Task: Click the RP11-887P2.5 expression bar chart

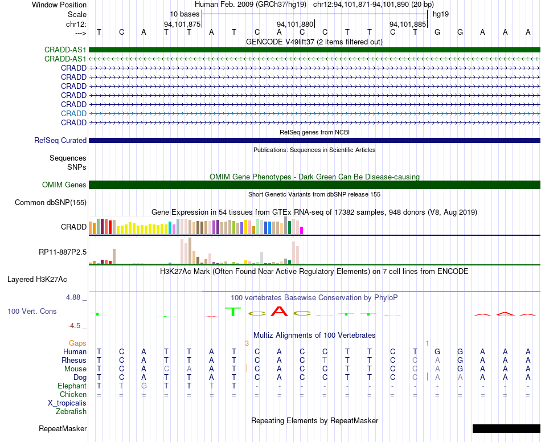Action: tap(196, 251)
